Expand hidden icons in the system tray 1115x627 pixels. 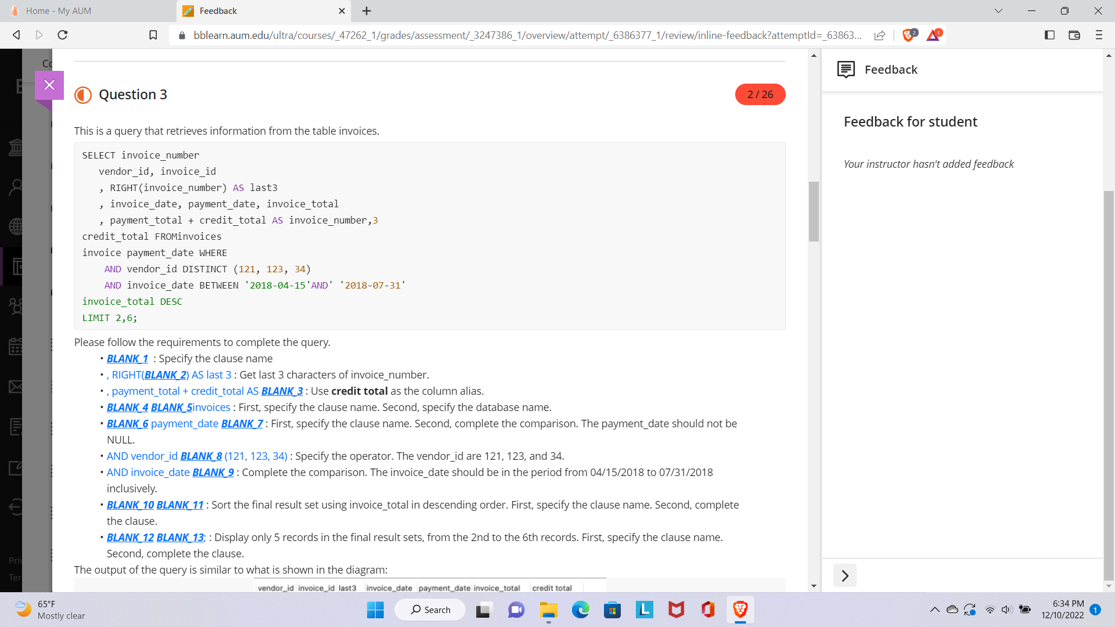[x=935, y=610]
